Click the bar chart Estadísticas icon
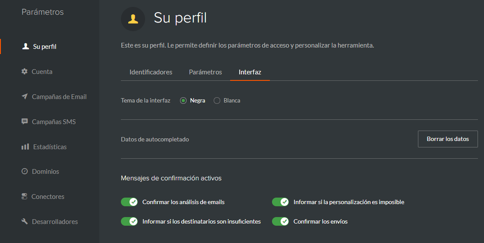Screen dimensions: 484x243 (25, 147)
